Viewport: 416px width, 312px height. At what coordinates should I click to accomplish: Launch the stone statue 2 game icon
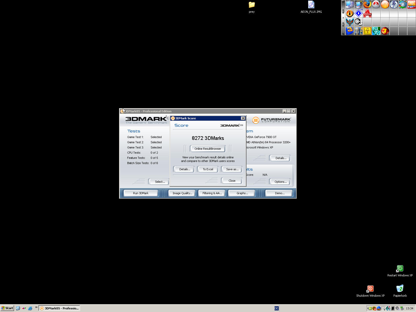coord(359,31)
